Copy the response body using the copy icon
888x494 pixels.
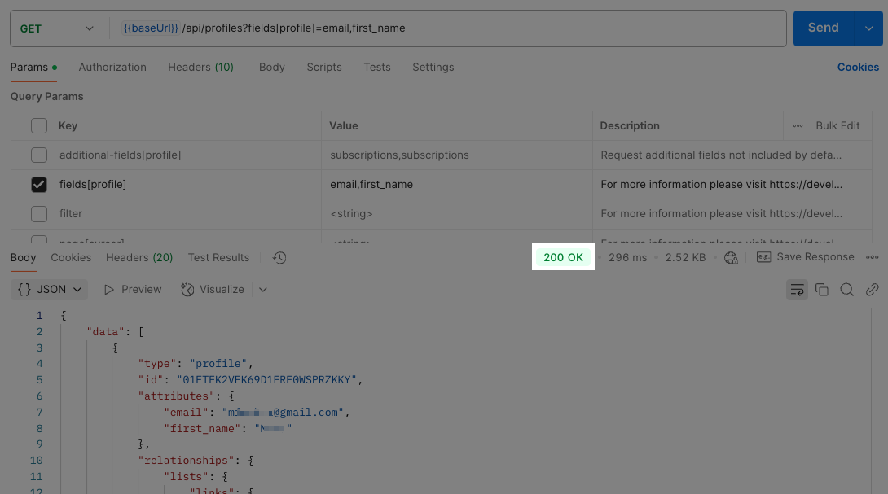coord(822,289)
